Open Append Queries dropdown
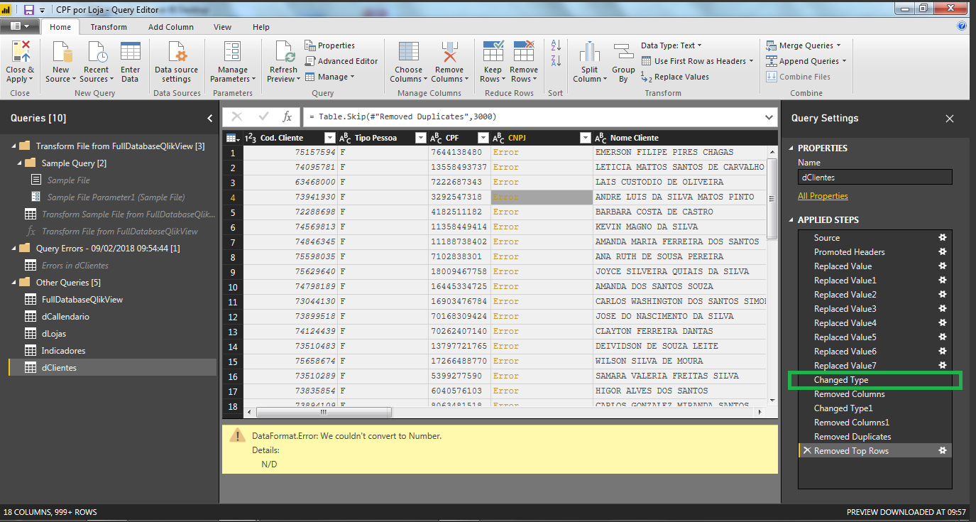976x522 pixels. tap(806, 61)
